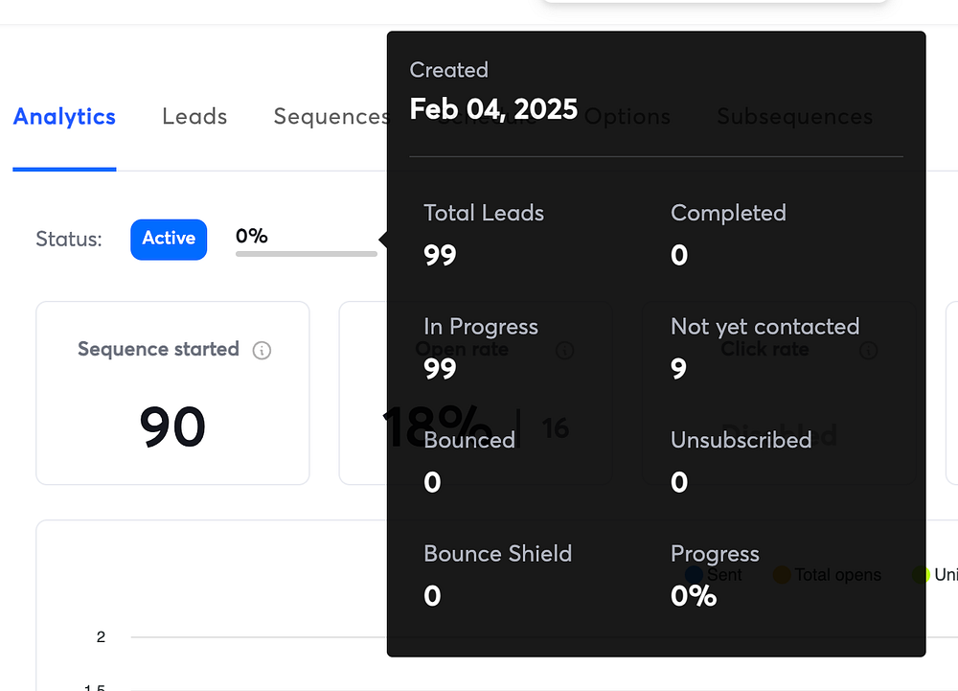The width and height of the screenshot is (958, 691).
Task: Switch to the Leads tab
Action: [x=194, y=117]
